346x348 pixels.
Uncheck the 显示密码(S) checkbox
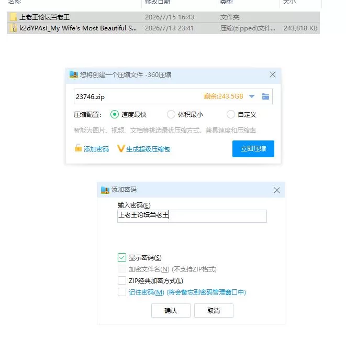tap(122, 257)
